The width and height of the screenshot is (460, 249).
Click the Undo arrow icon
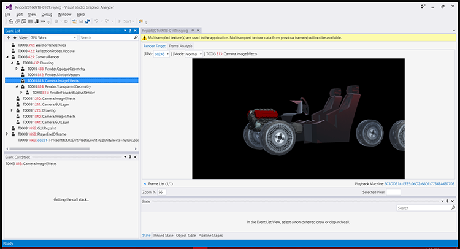(96, 21)
